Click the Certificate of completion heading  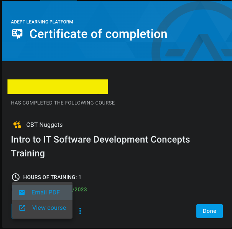tap(99, 34)
